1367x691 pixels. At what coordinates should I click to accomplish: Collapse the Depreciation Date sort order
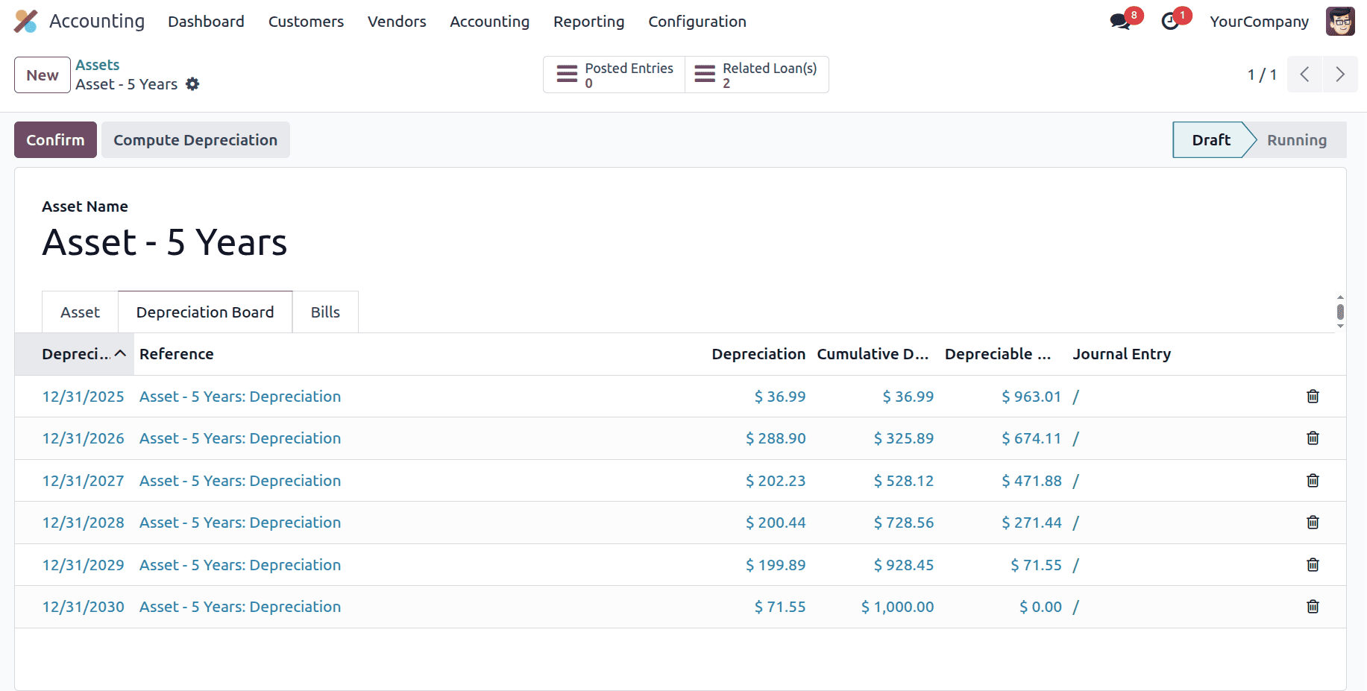[x=120, y=354]
